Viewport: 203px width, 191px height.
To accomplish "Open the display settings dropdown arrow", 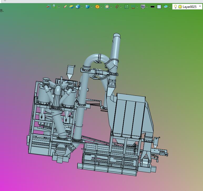I will point(147,7).
